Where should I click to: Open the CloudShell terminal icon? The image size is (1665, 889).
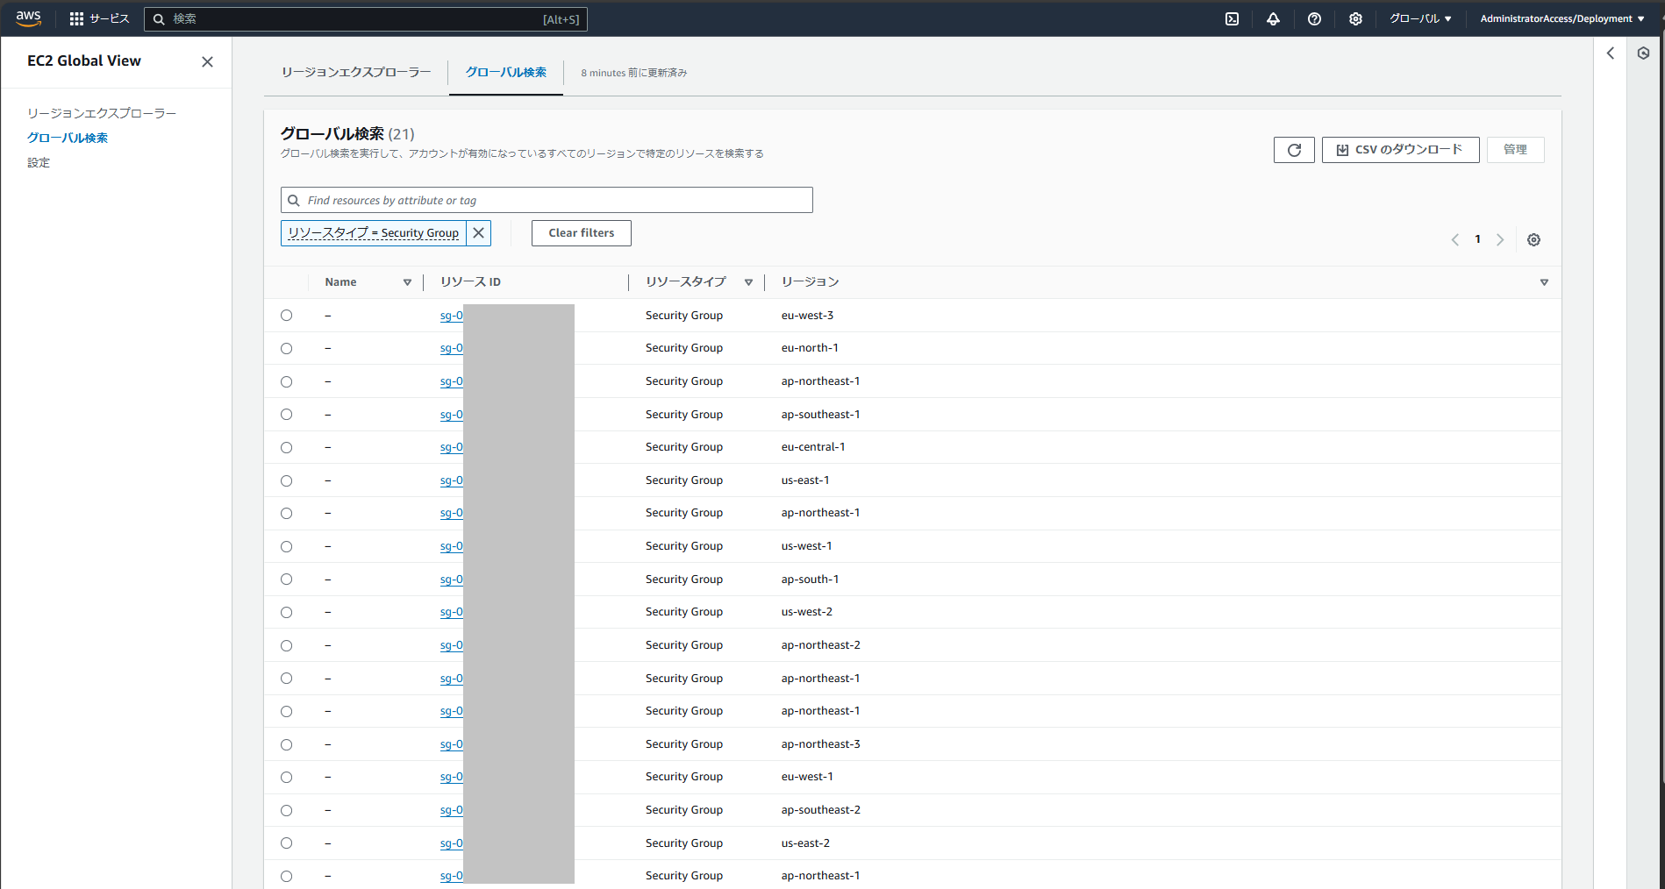point(1232,18)
